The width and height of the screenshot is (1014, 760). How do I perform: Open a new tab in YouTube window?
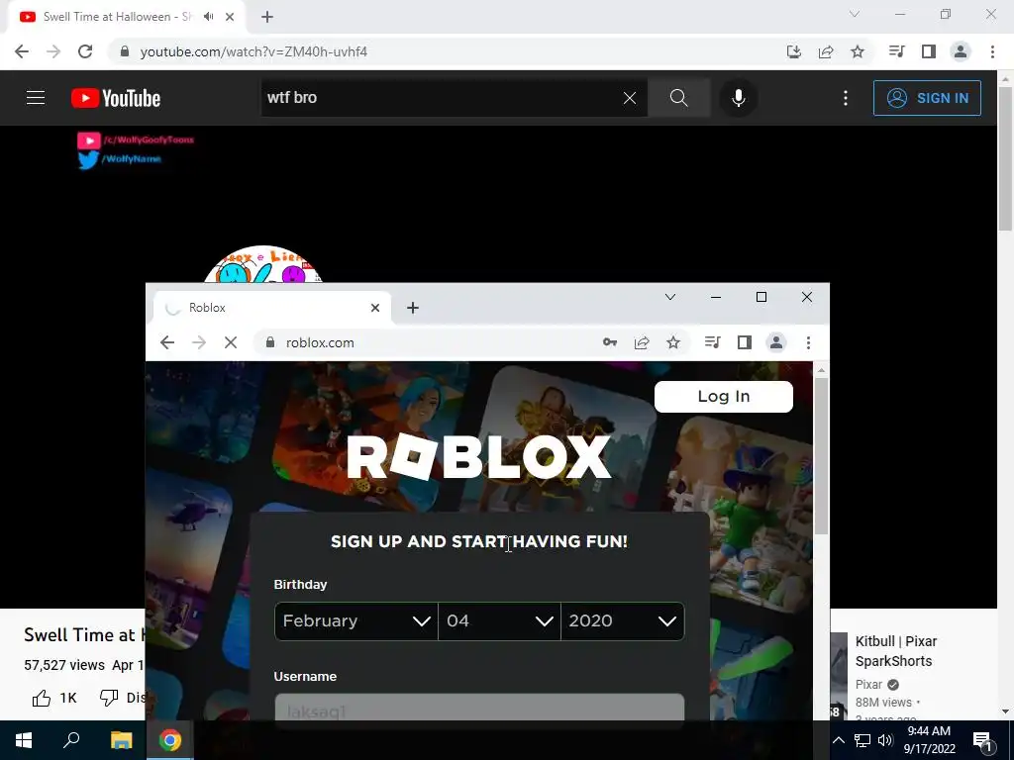coord(267,17)
